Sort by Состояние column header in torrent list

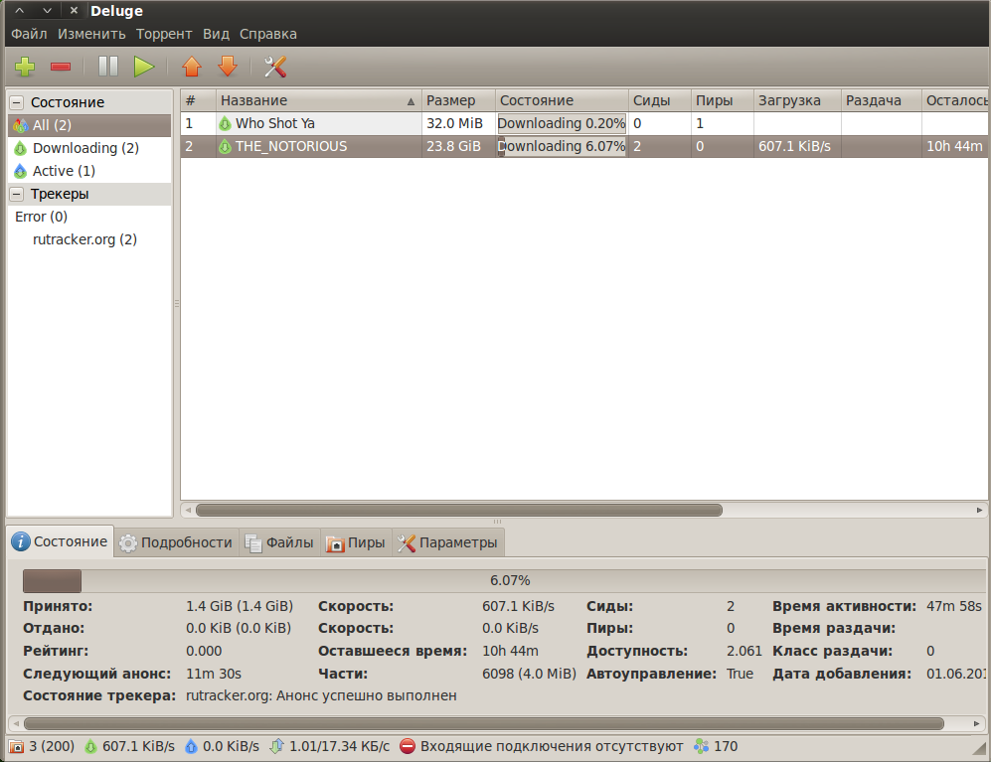click(562, 100)
